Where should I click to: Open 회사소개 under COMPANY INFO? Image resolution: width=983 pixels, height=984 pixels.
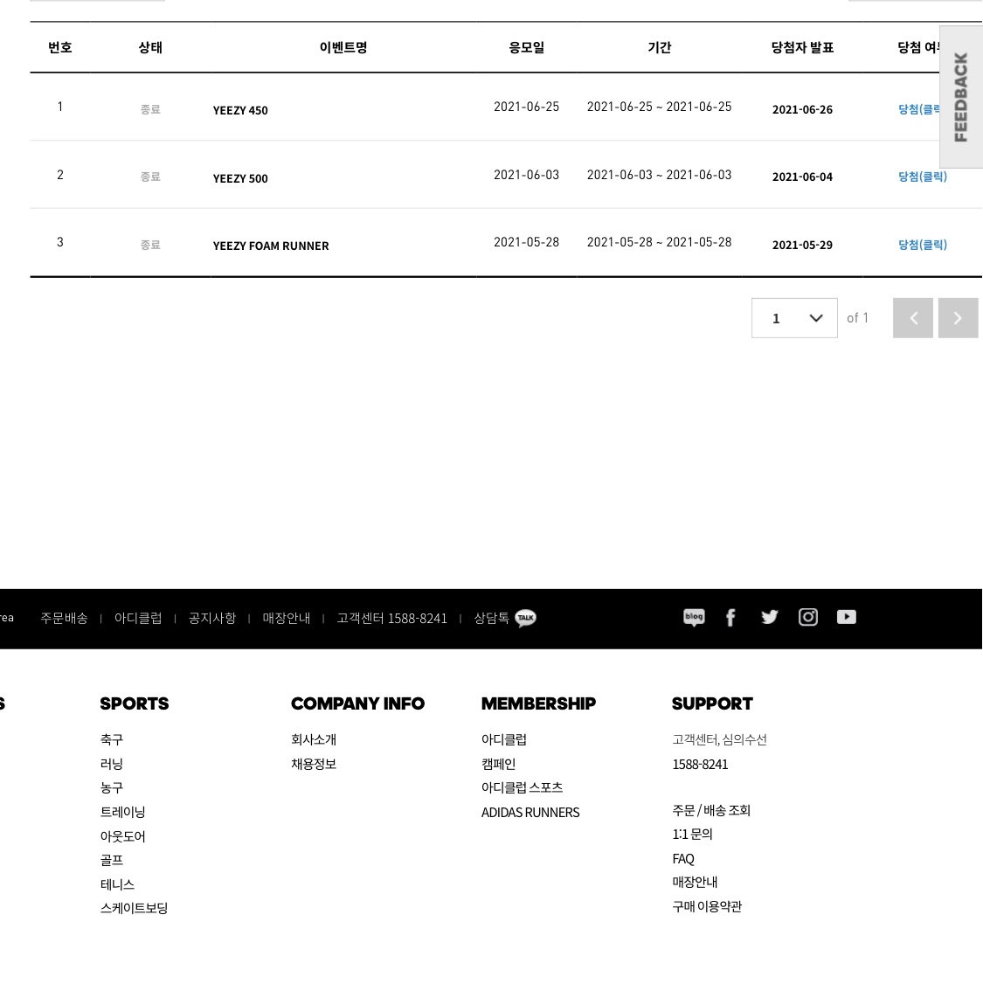point(314,740)
